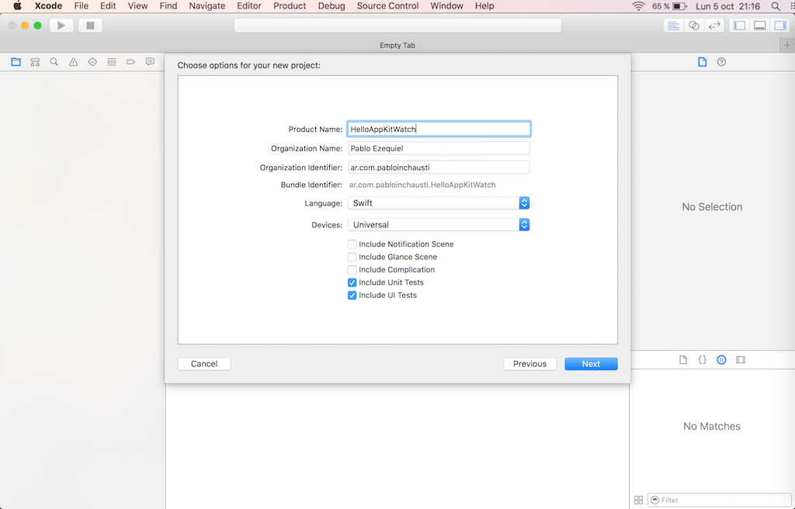Open the Report navigator speech icon

pos(150,62)
